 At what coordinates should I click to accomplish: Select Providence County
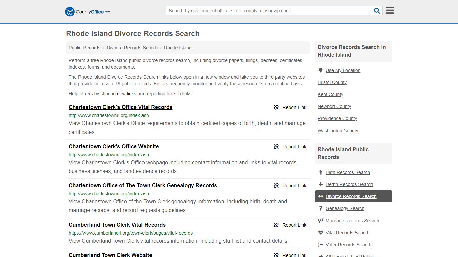point(337,118)
